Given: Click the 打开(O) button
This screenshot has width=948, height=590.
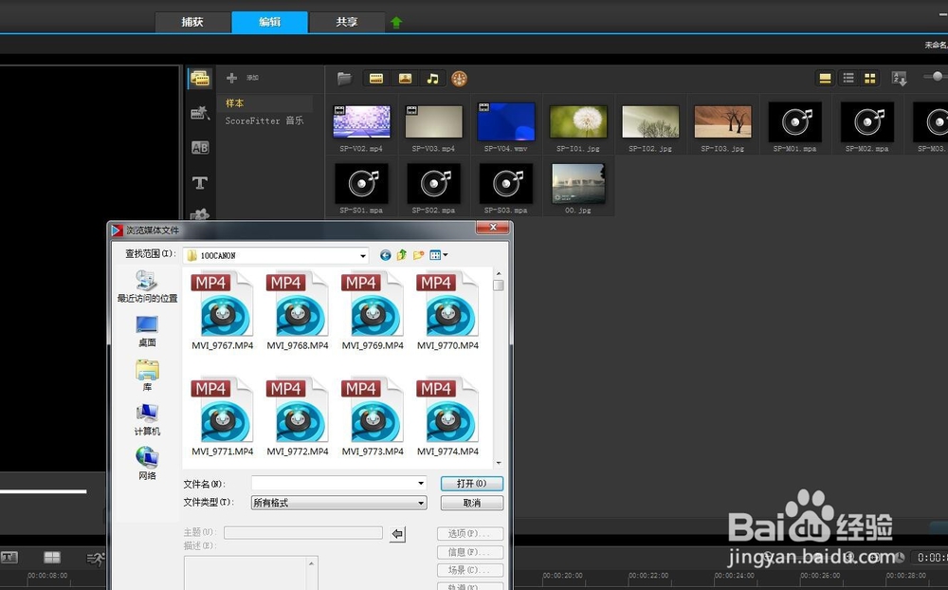Looking at the screenshot, I should pos(471,484).
